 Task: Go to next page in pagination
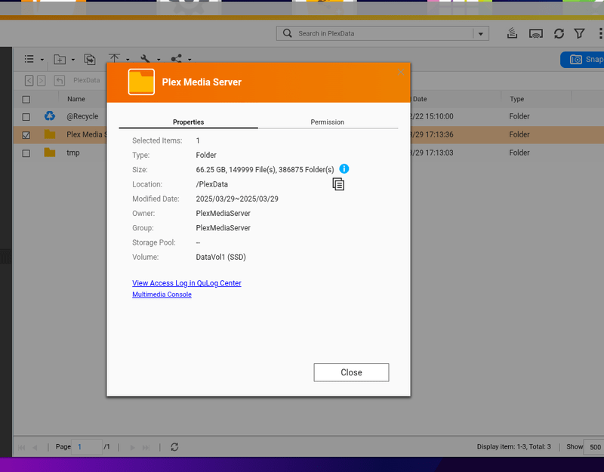[133, 447]
